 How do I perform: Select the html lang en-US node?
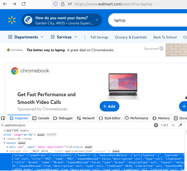tap(19, 135)
